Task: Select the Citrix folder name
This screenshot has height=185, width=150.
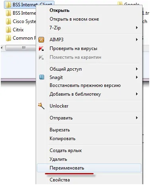Action: 18,30
